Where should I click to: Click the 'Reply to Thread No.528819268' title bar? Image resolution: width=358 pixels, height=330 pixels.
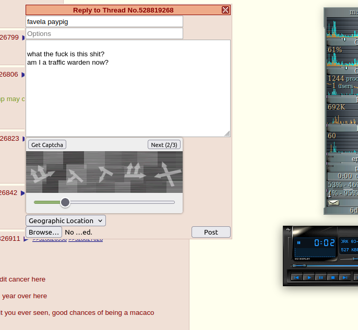123,10
